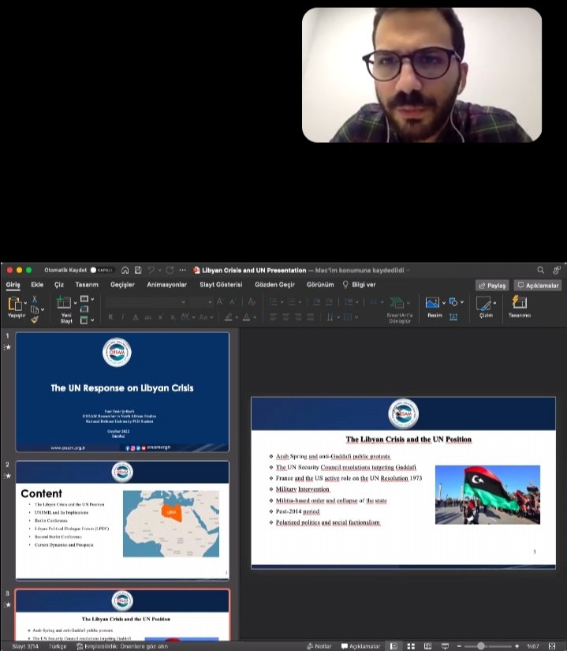Click the zoom slider handle

click(x=481, y=646)
